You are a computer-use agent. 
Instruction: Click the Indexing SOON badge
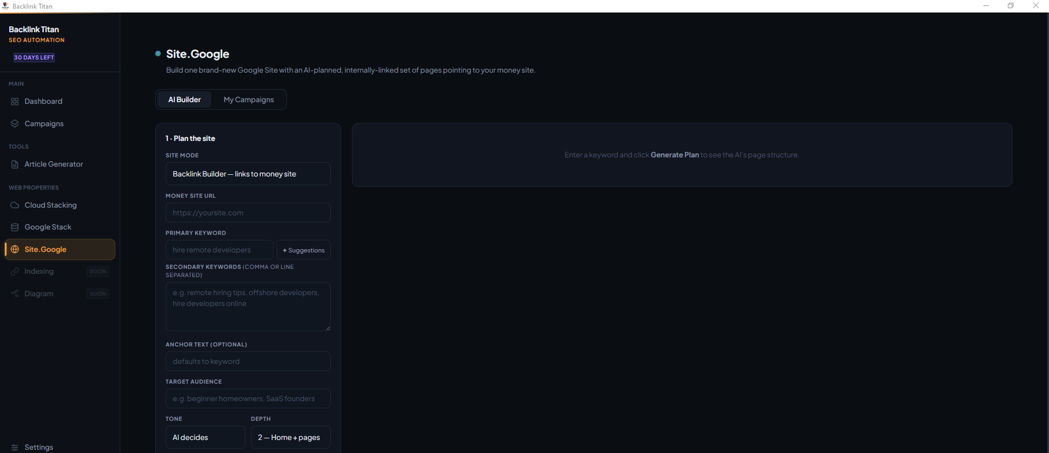click(98, 271)
